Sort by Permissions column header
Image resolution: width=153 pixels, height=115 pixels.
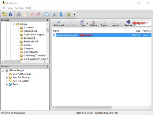(147, 31)
